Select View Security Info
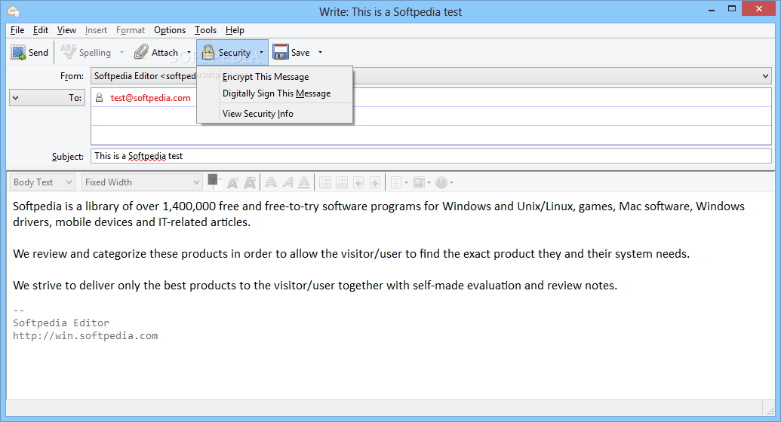This screenshot has width=781, height=422. click(x=275, y=114)
